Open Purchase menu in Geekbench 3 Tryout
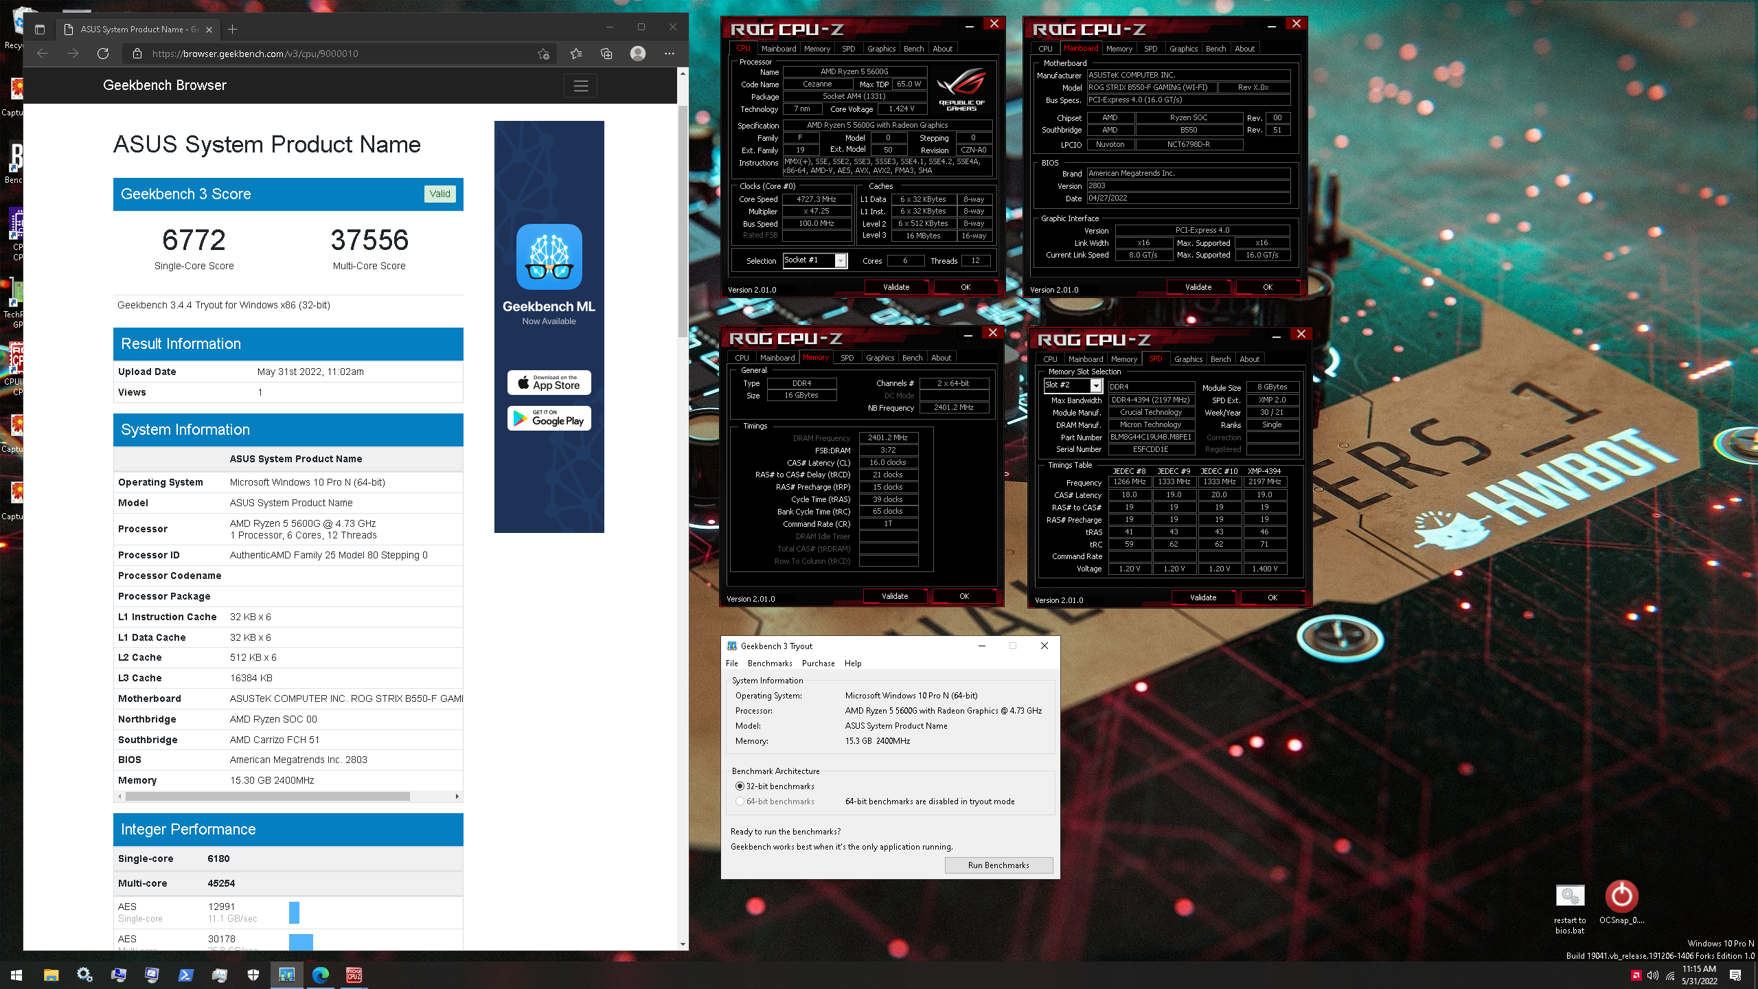The width and height of the screenshot is (1758, 989). (x=819, y=663)
